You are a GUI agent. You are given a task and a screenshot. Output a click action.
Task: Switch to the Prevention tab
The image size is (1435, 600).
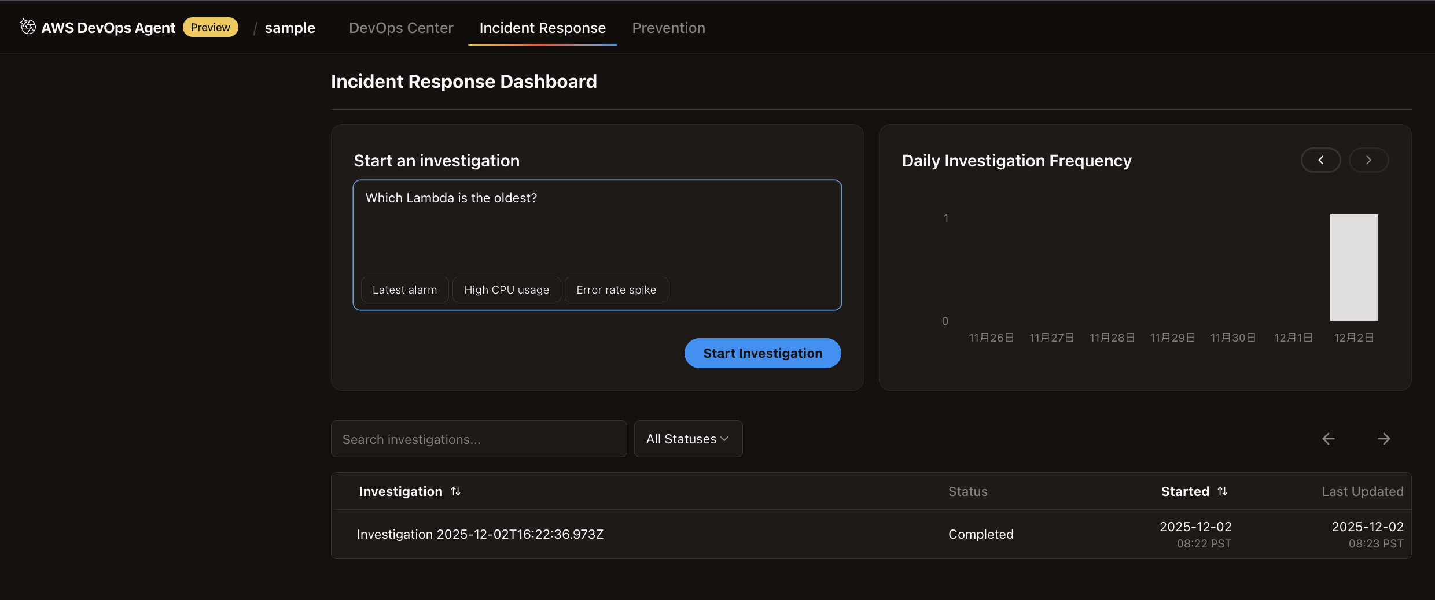click(668, 28)
